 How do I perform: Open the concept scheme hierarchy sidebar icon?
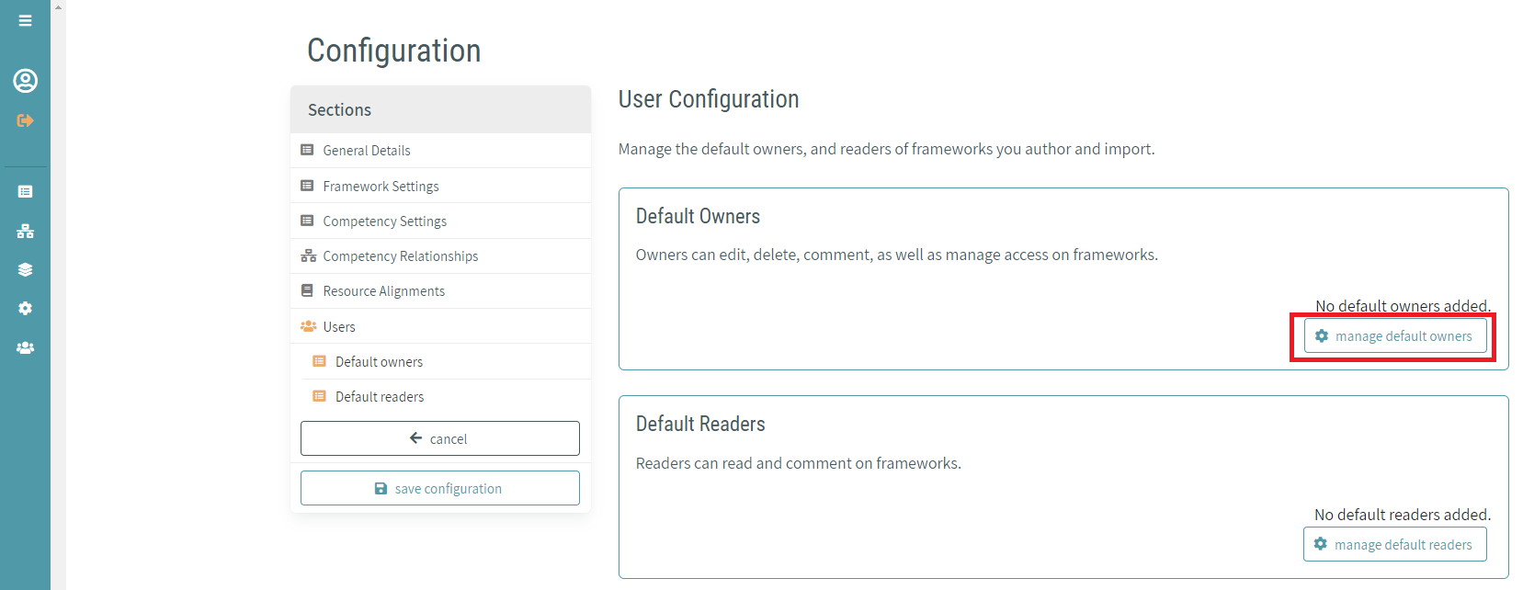click(25, 231)
